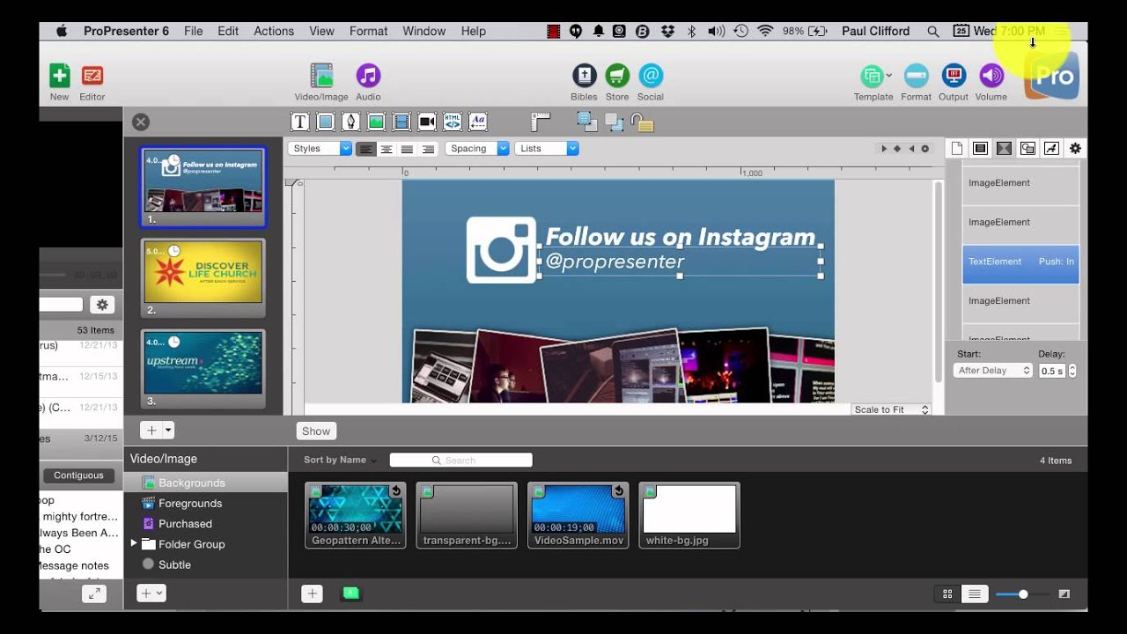Image resolution: width=1127 pixels, height=634 pixels.
Task: Open the Bibles toolbar icon
Action: point(584,76)
